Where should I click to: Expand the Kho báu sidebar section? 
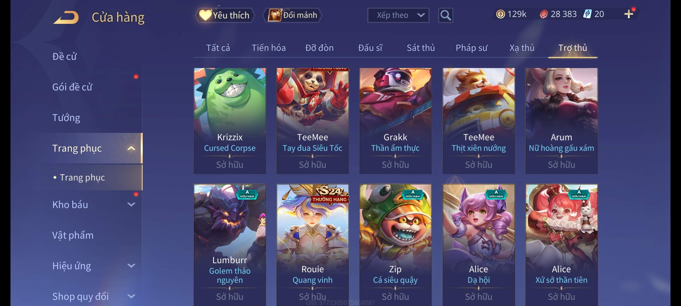coord(131,205)
